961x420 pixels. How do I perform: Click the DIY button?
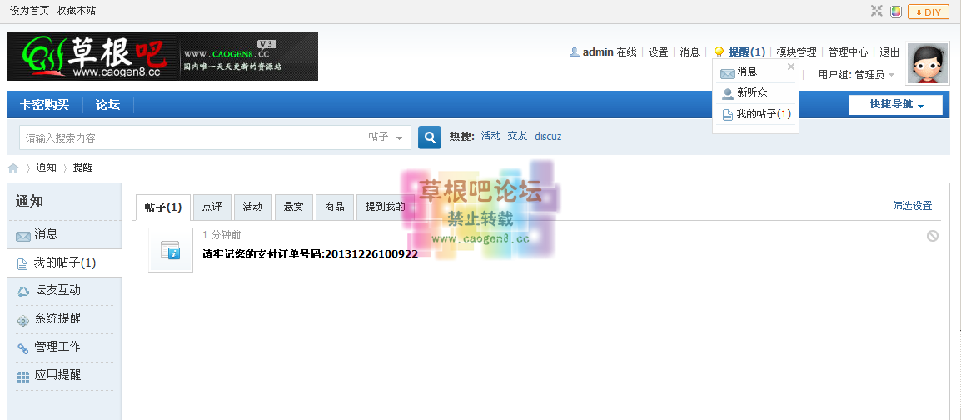(928, 12)
